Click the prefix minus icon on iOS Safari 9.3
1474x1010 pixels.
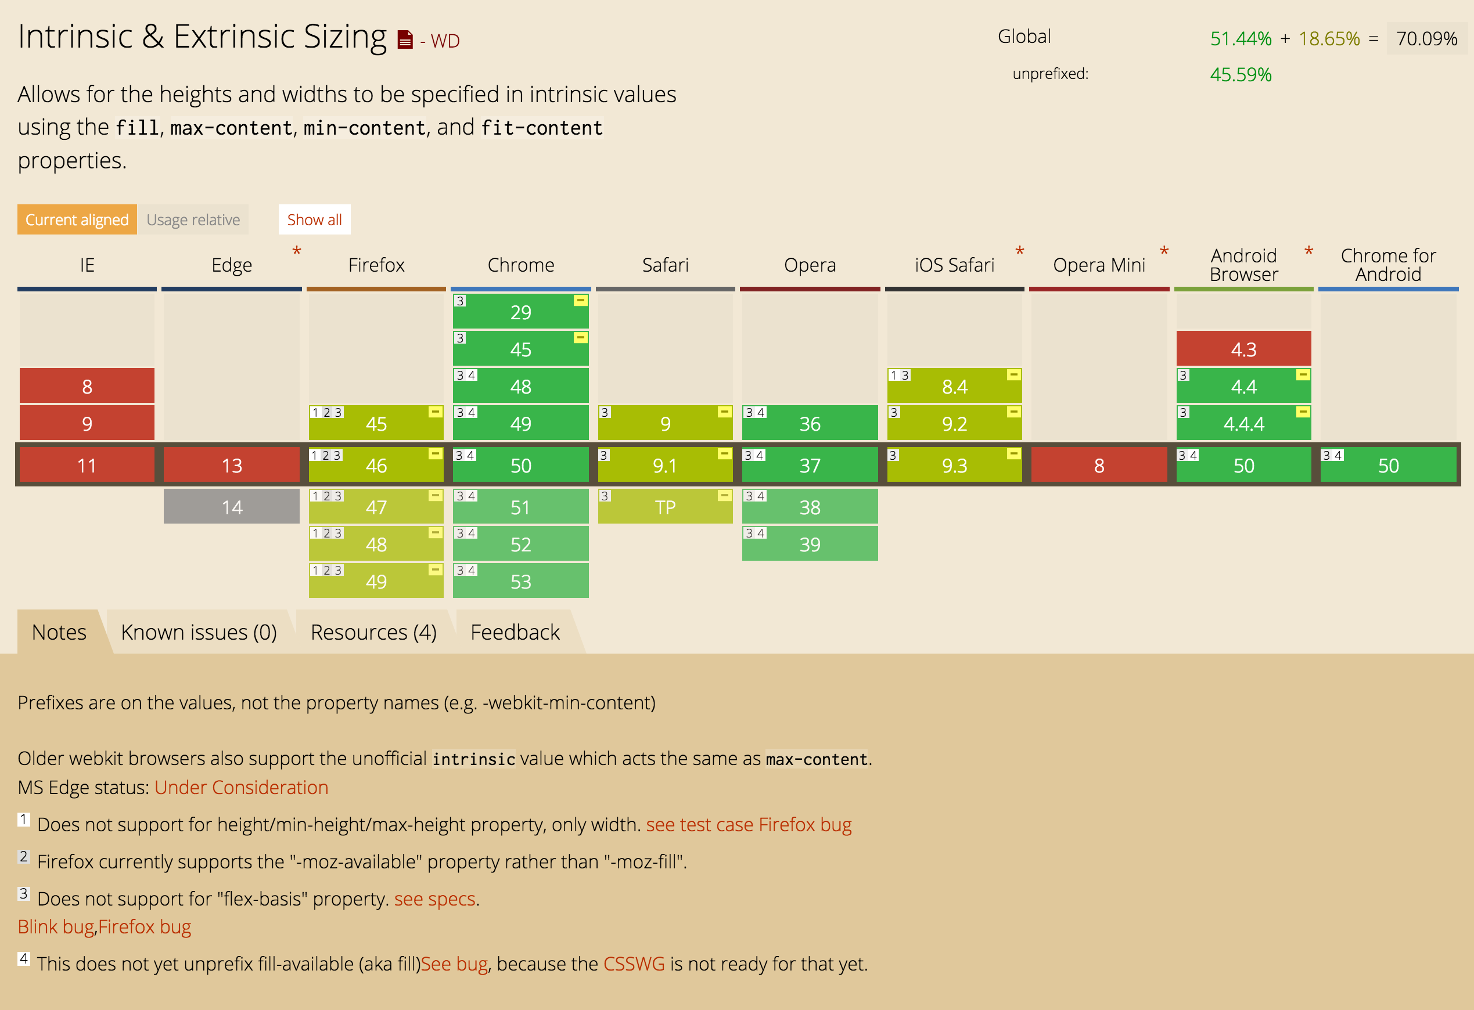(x=1013, y=454)
